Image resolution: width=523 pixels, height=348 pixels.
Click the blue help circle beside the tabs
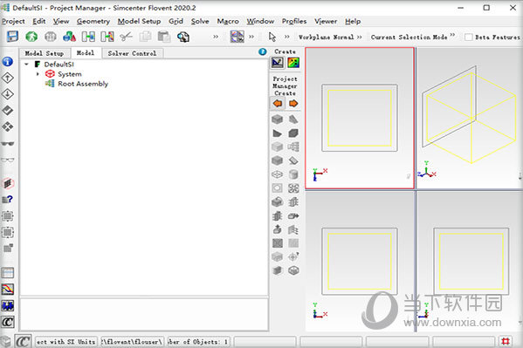click(x=263, y=51)
